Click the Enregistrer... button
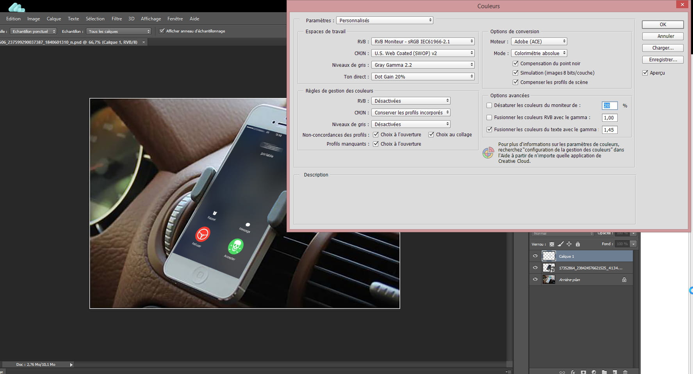The height and width of the screenshot is (374, 693). (x=663, y=60)
